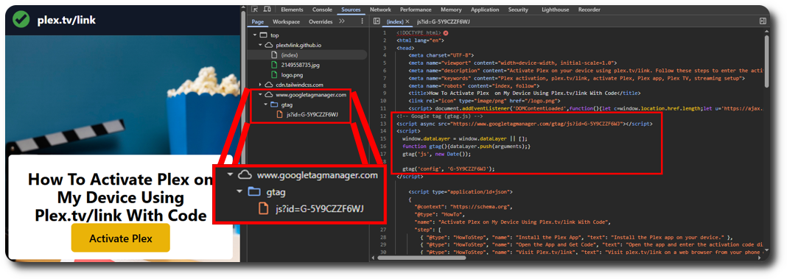Open the Workspace navigator tab
The image size is (787, 279).
[286, 21]
